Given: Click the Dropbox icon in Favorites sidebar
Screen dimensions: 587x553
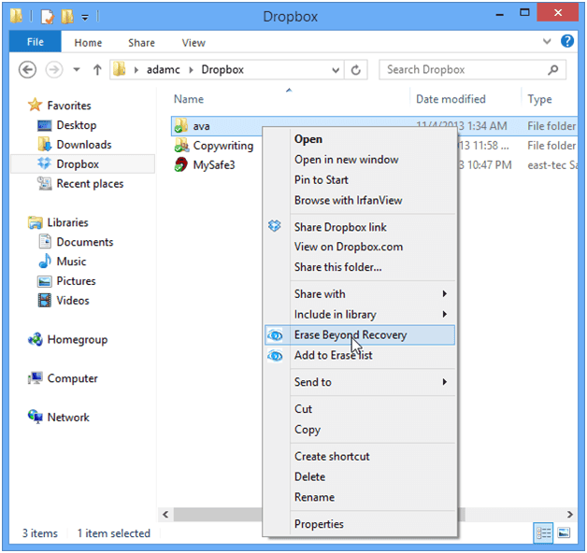Looking at the screenshot, I should (x=44, y=163).
